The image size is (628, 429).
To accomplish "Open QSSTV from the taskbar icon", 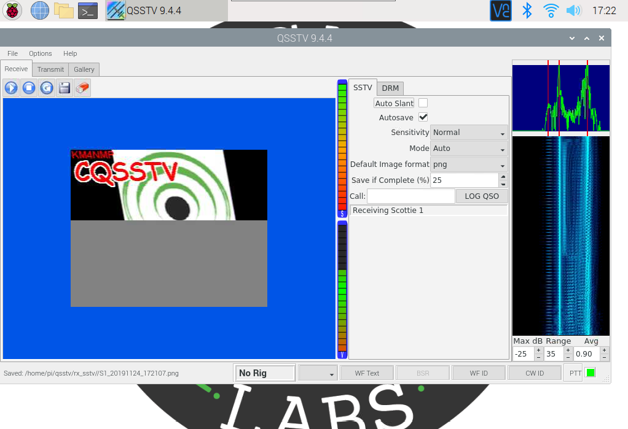I will tap(114, 10).
